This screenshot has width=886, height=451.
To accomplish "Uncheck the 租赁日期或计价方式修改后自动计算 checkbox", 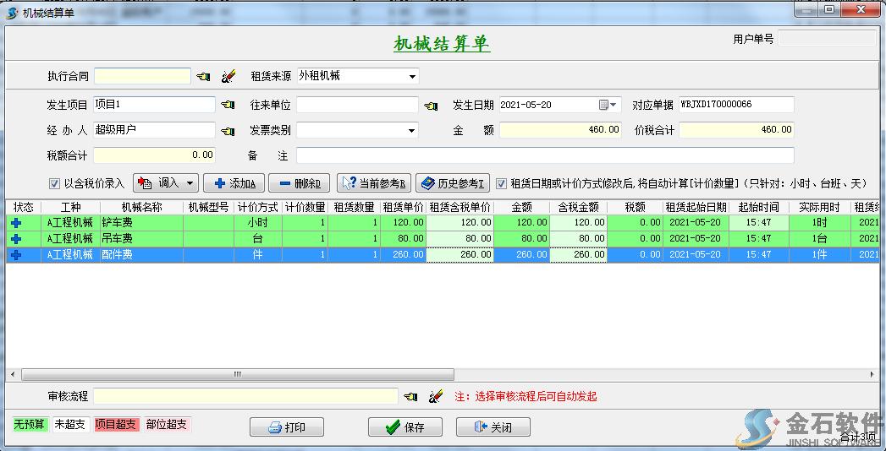I will [502, 183].
